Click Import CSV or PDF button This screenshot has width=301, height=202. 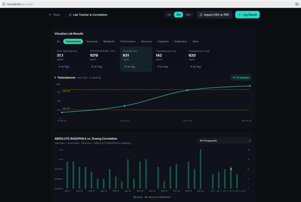coord(214,15)
